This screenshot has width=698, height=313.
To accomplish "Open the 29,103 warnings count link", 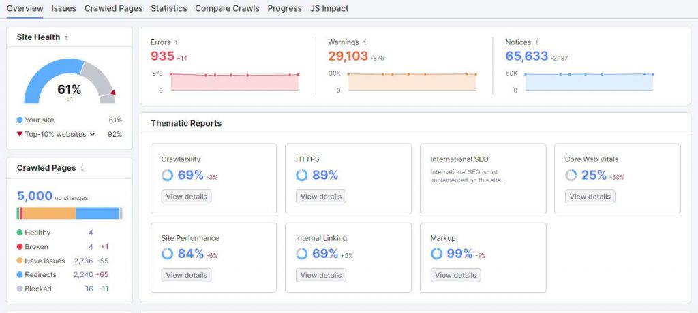I will (x=348, y=56).
